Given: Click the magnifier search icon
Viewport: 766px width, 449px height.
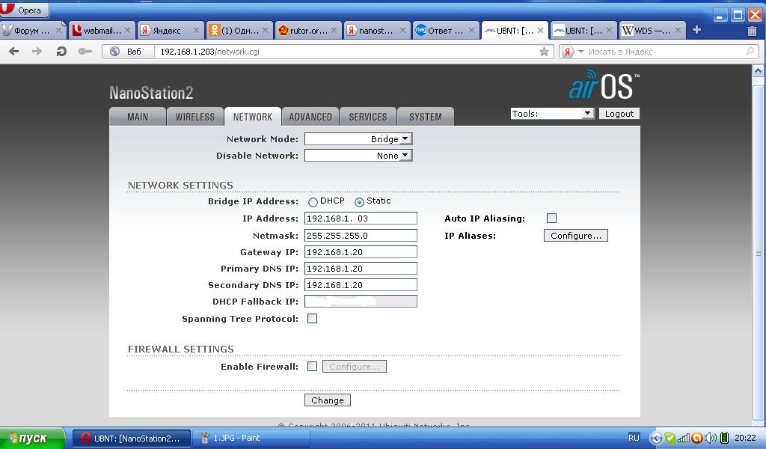Looking at the screenshot, I should [x=750, y=52].
